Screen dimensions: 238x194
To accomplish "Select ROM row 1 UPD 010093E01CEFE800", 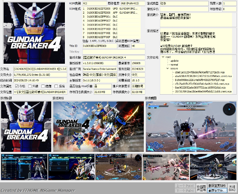I will [x=111, y=9].
